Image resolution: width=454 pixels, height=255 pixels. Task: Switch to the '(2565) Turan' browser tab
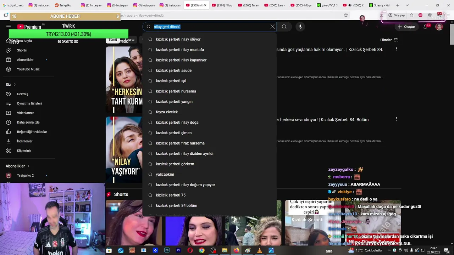point(248,5)
